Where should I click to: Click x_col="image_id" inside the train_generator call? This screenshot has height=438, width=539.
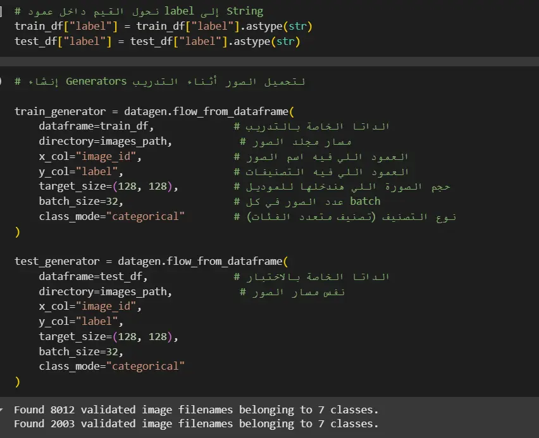90,157
